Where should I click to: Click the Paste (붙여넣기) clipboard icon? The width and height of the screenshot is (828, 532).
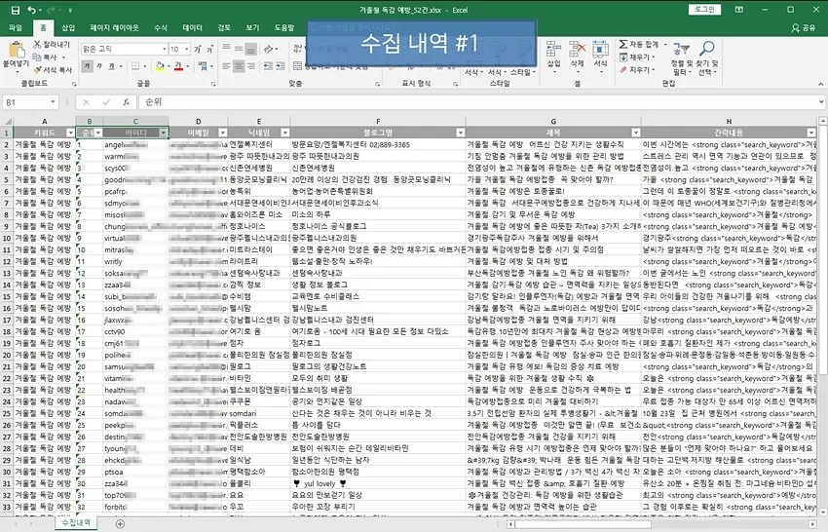[x=16, y=51]
